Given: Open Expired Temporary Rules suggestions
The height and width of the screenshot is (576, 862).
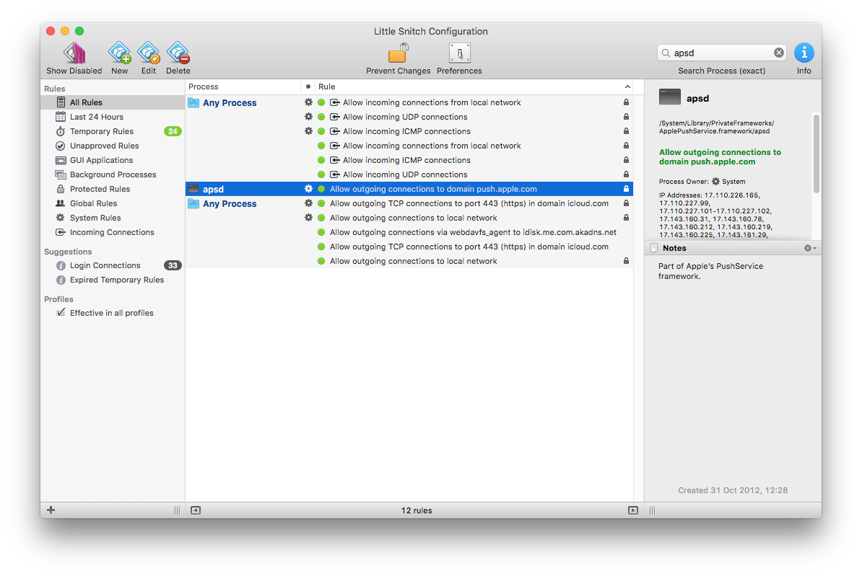Looking at the screenshot, I should click(x=113, y=280).
